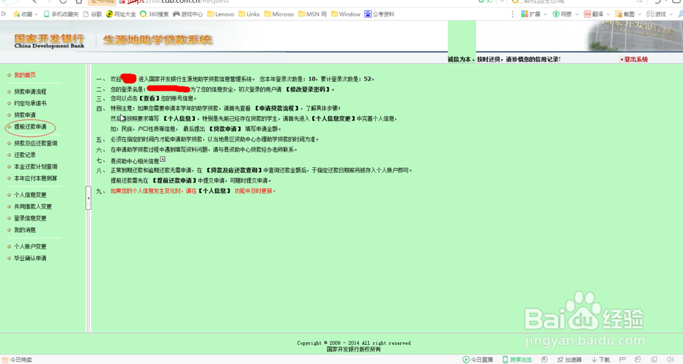Open 毕业确认申请 in the sidebar
The width and height of the screenshot is (683, 364).
[30, 258]
